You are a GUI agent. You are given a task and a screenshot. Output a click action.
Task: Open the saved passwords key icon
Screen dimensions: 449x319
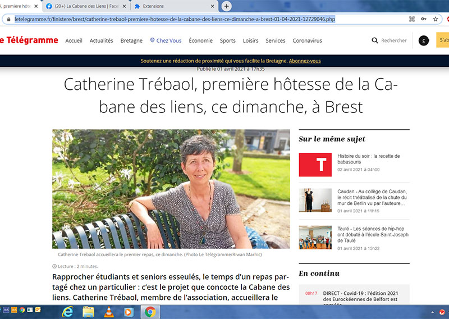(x=424, y=19)
